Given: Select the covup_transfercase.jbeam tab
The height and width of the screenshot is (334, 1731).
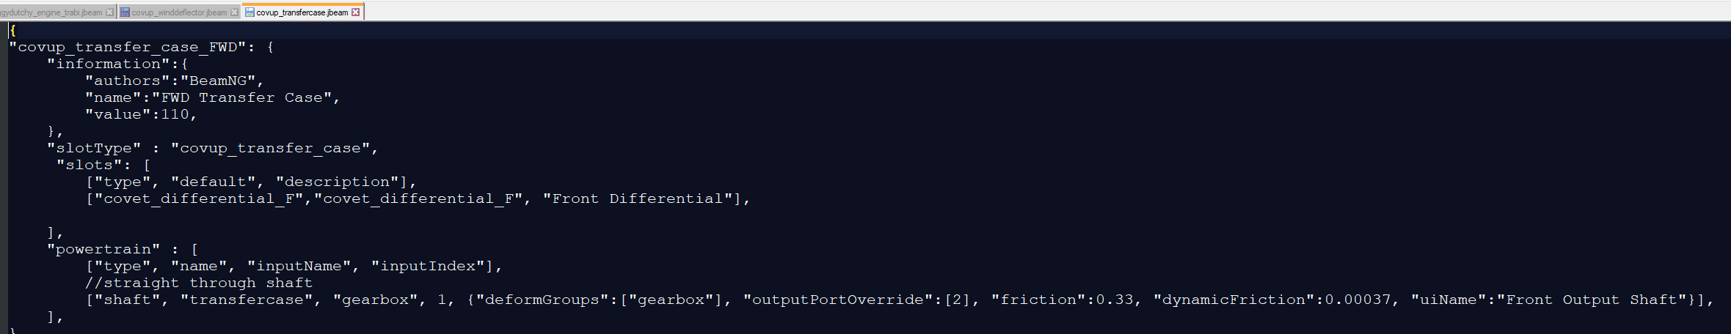Looking at the screenshot, I should click(x=302, y=12).
